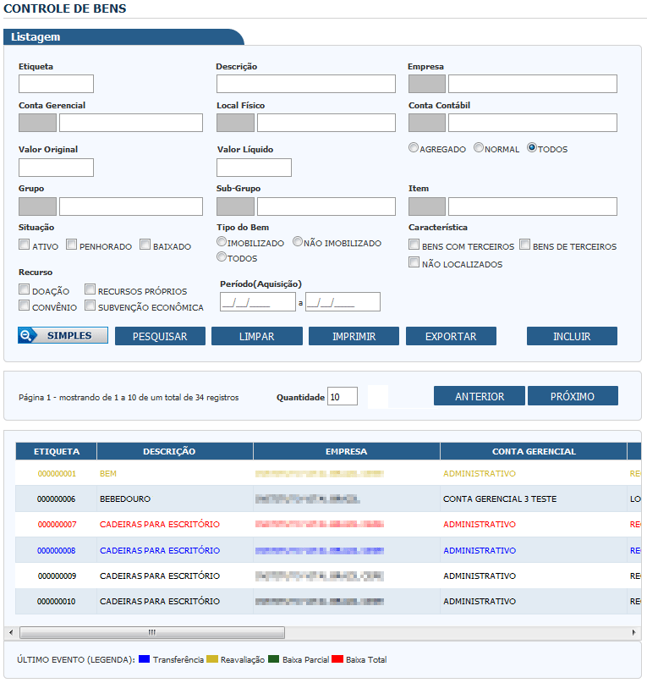Click the Sub-Grupo text field
The image size is (647, 683).
click(x=326, y=207)
